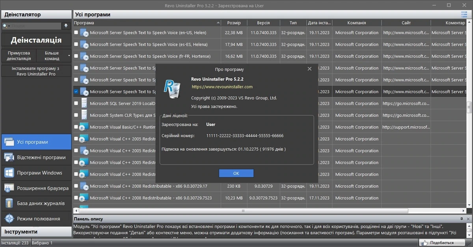
Task: Click the Install program with Revo Uninstaller Pro button
Action: [x=36, y=71]
